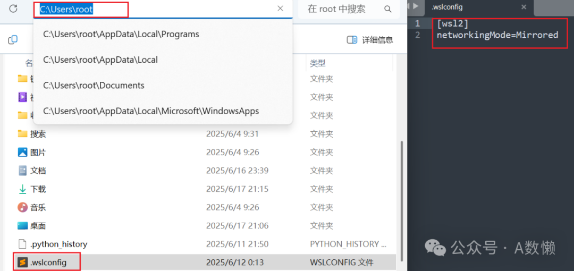This screenshot has width=574, height=271.
Task: Click the .python_history file icon
Action: pos(23,244)
